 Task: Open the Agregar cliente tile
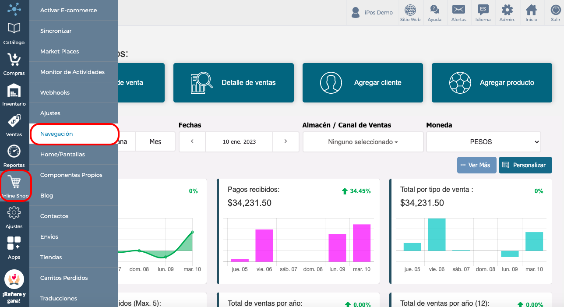click(363, 83)
